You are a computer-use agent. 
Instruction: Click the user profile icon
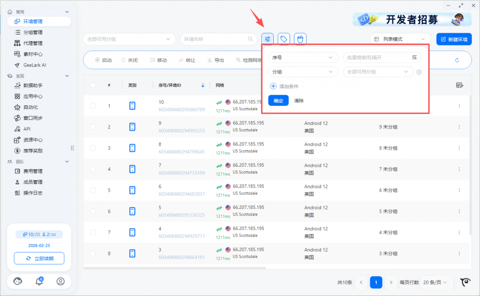(60, 281)
